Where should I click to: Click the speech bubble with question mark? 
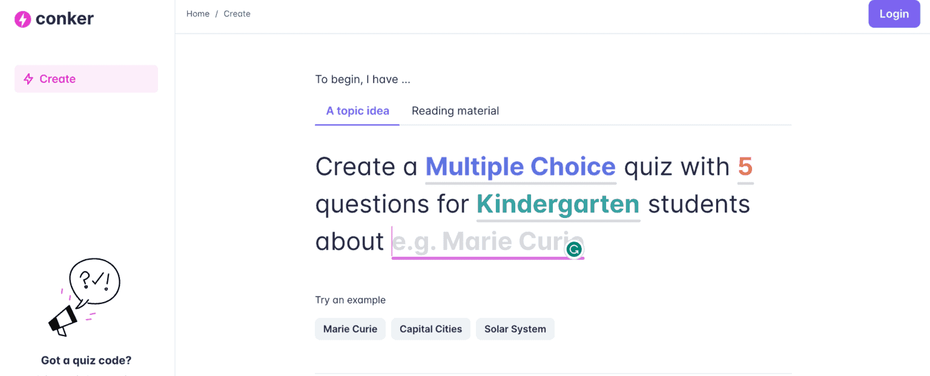(x=94, y=281)
